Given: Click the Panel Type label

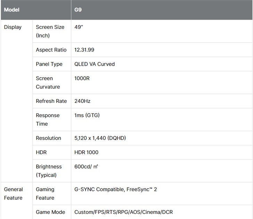Looking at the screenshot, I should pos(49,64).
